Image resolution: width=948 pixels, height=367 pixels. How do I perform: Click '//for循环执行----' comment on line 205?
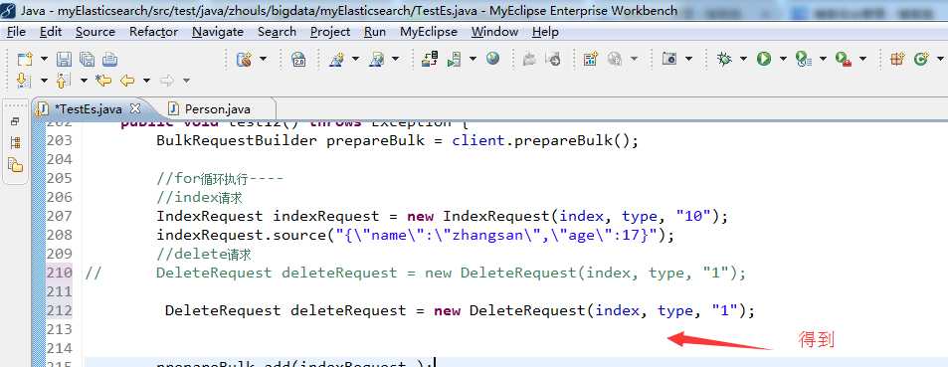(220, 178)
